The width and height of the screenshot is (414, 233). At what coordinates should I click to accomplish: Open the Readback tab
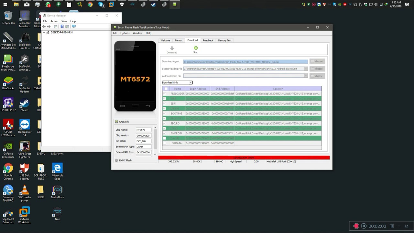208,40
